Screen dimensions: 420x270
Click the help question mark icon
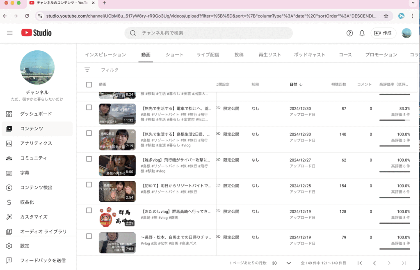349,33
